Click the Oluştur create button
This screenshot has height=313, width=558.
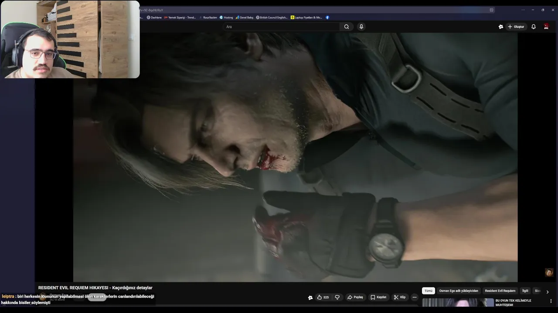click(x=516, y=27)
